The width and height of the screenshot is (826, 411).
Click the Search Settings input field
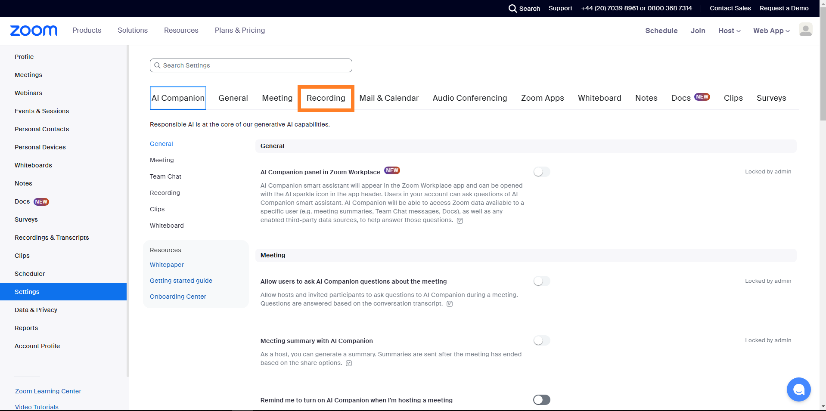(x=251, y=65)
